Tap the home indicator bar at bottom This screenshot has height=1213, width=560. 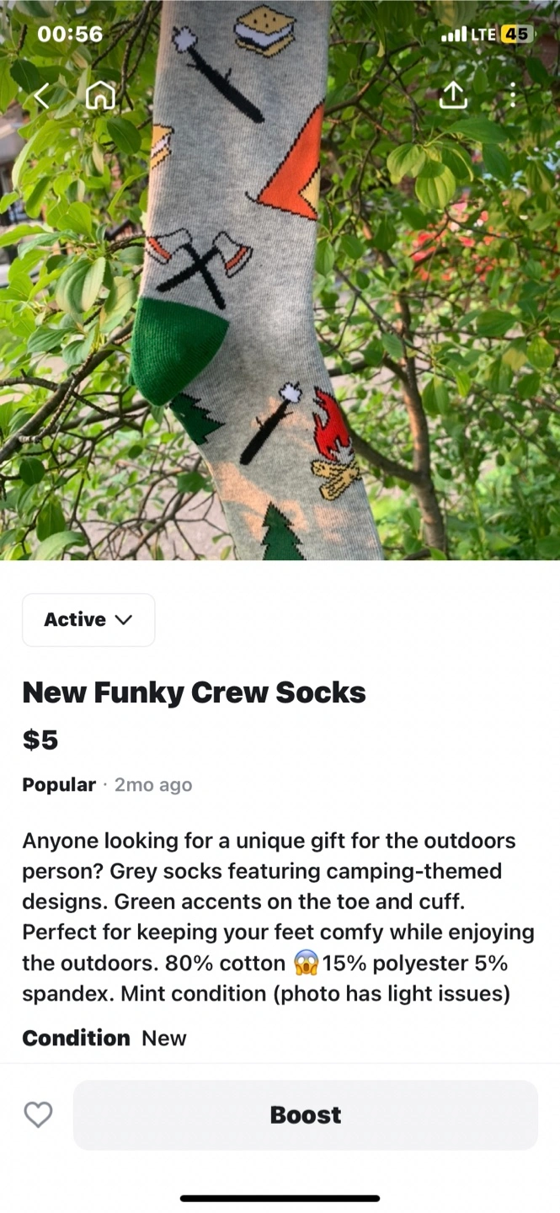click(280, 1198)
